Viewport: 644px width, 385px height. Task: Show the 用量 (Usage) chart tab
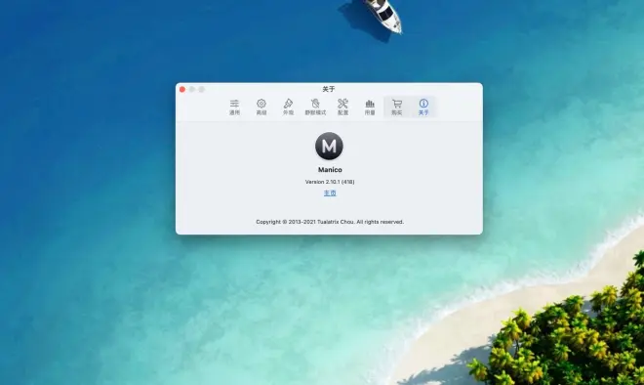[x=370, y=107]
